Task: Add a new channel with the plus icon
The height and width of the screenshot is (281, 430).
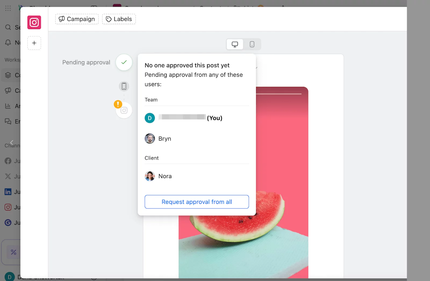Action: pos(34,43)
